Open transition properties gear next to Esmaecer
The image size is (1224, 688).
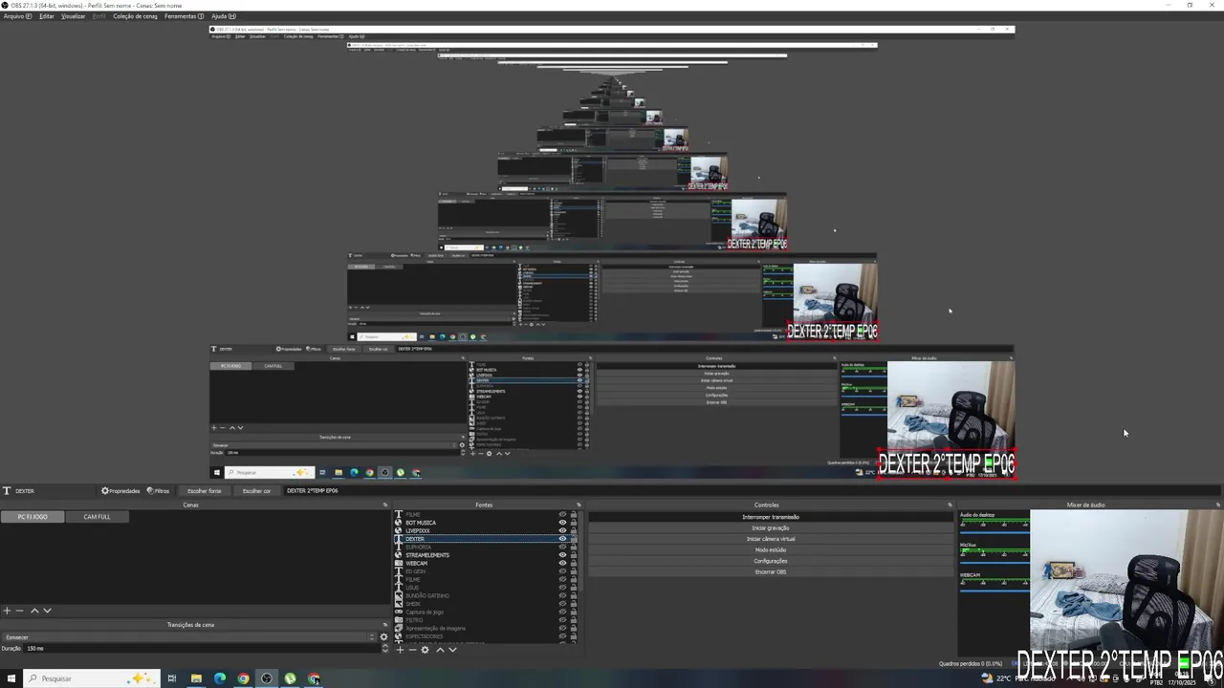coord(384,637)
